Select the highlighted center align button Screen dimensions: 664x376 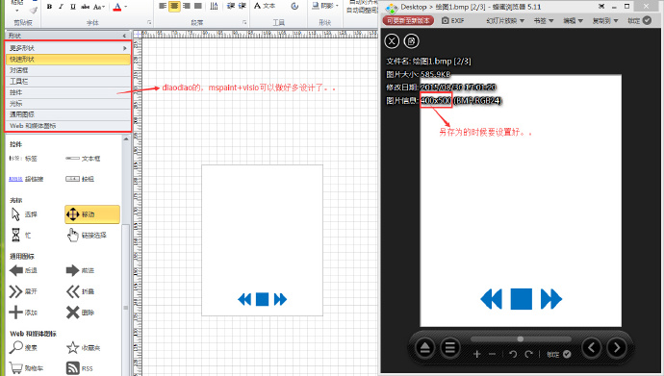(174, 6)
